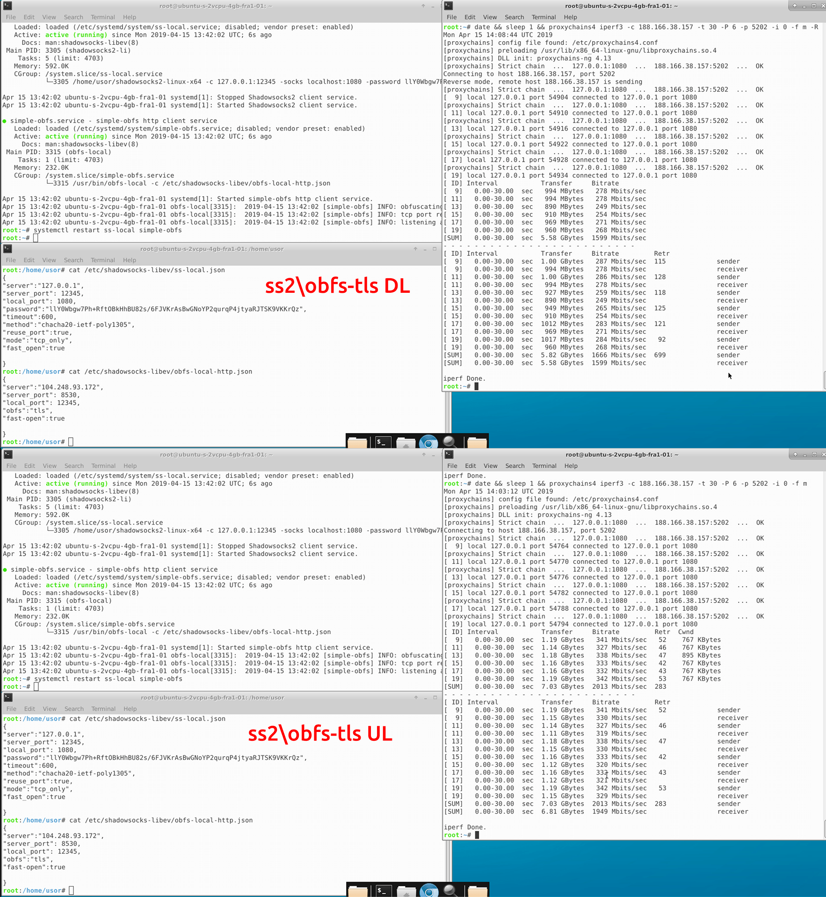
Task: Click the prompt cursor in the iperf3 -R terminal
Action: [477, 386]
